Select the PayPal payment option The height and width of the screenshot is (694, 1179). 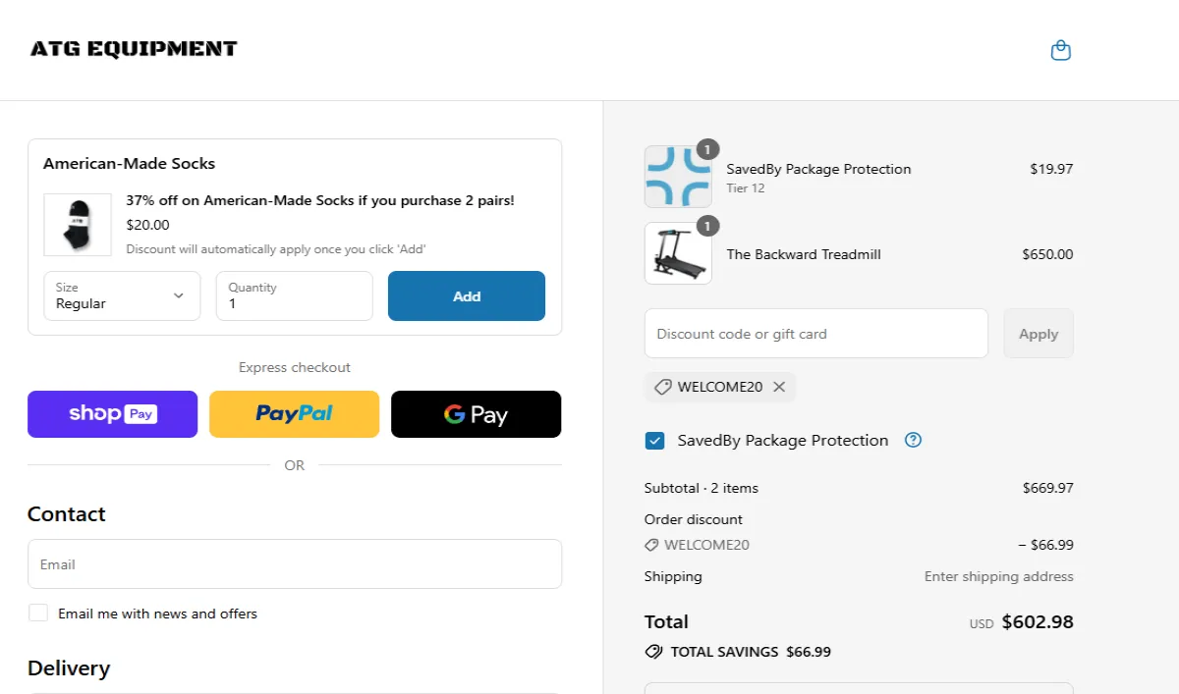click(294, 413)
